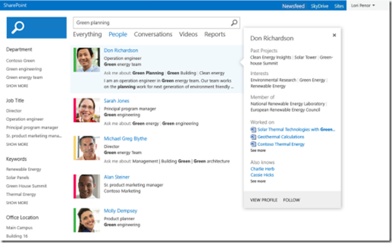392x243 pixels.
Task: Open the Contoso Thermal Energy document
Action: coord(280,144)
